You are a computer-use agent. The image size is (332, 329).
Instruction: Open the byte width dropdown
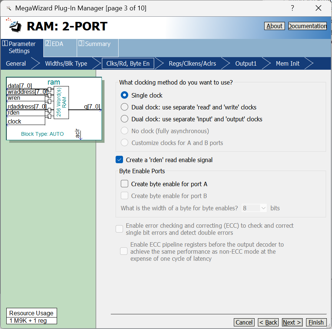click(254, 208)
